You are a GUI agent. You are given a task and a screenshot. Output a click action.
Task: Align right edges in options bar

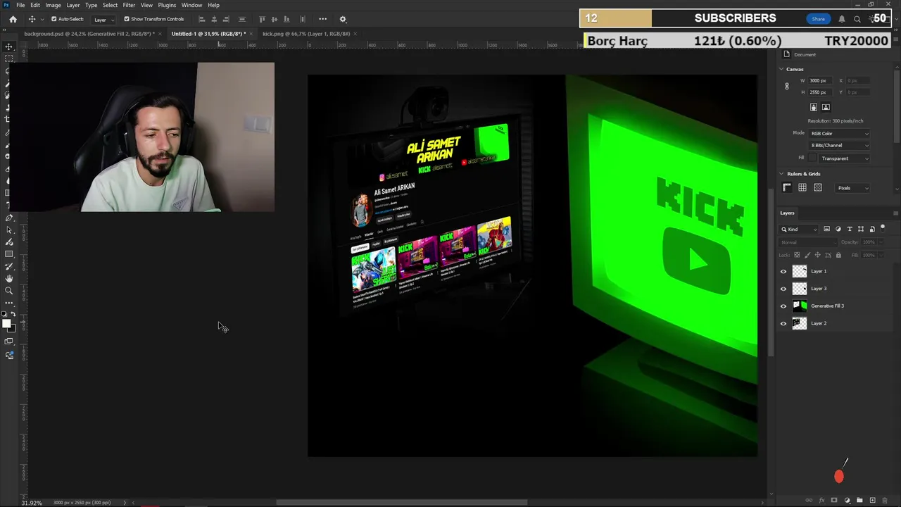226,19
